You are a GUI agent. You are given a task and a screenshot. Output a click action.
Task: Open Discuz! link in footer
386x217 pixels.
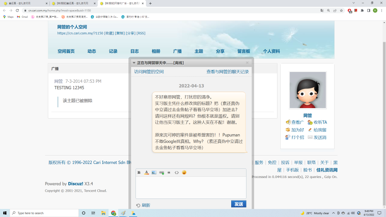pos(76,184)
